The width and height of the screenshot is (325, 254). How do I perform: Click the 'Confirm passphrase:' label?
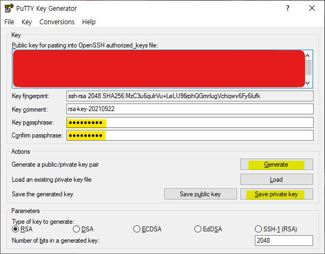pos(37,135)
